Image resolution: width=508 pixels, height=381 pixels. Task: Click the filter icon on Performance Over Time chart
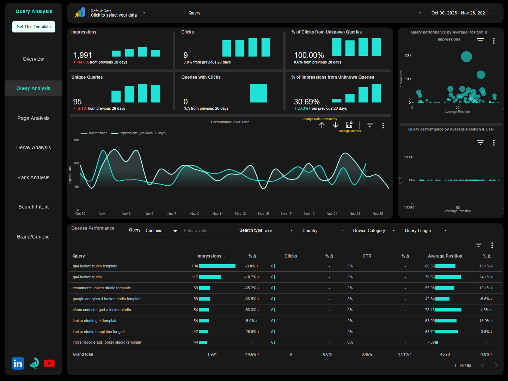click(369, 125)
